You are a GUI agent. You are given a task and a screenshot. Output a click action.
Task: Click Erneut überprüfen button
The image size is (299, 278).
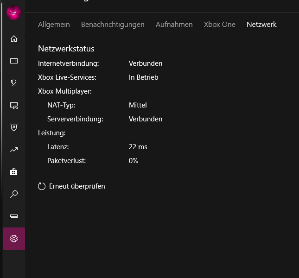click(71, 186)
